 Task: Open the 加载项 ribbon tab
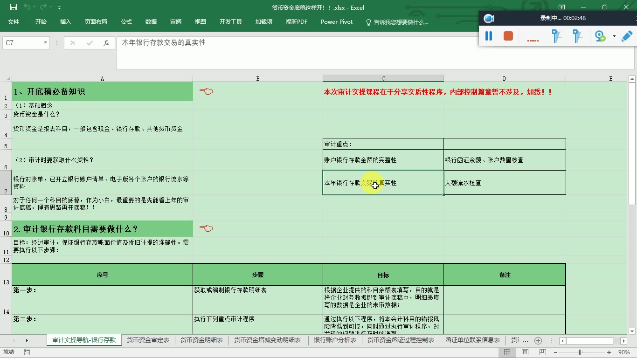[x=264, y=22]
